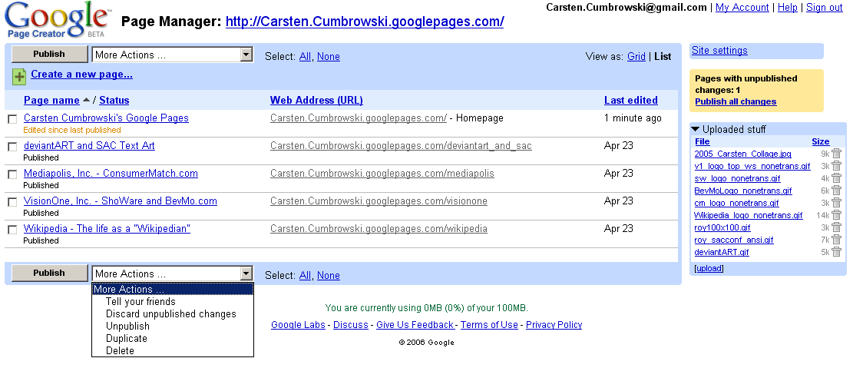Sort by Web Address (URL) header

point(316,100)
